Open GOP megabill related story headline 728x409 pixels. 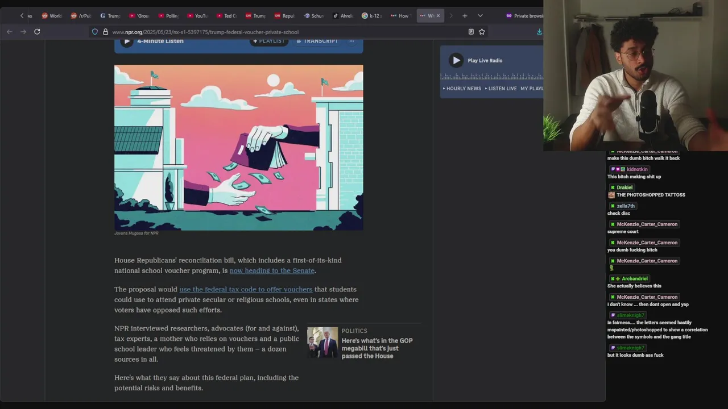point(377,348)
